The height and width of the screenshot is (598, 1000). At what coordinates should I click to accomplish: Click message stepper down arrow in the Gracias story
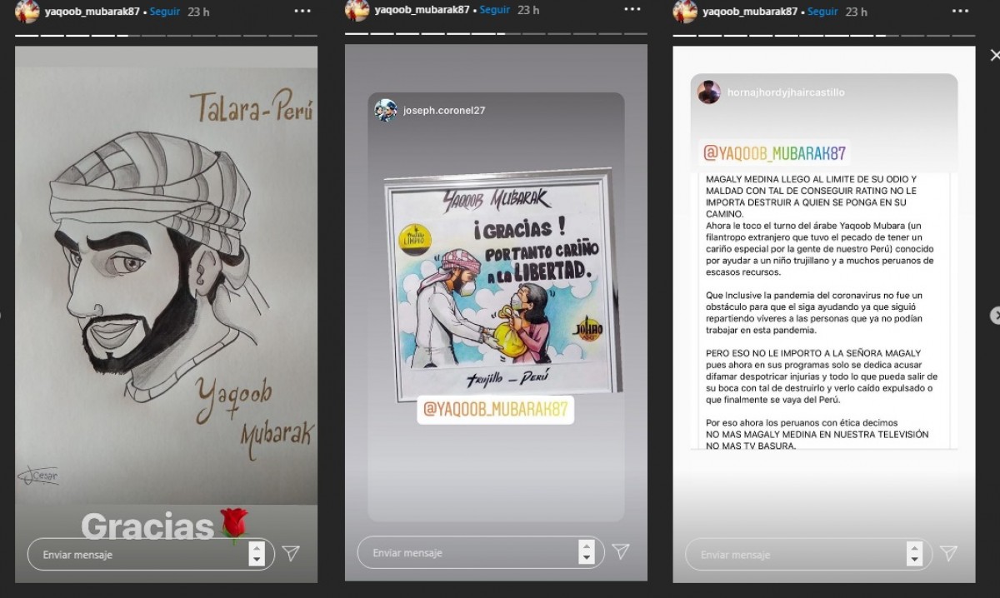pyautogui.click(x=257, y=560)
